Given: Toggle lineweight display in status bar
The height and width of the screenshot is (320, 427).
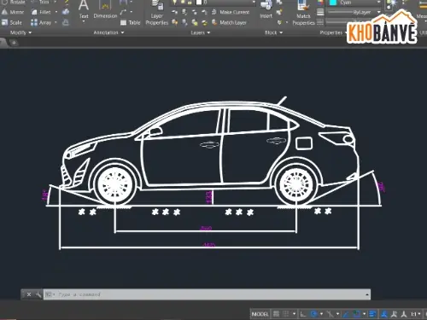Looking at the screenshot, I should [372, 314].
